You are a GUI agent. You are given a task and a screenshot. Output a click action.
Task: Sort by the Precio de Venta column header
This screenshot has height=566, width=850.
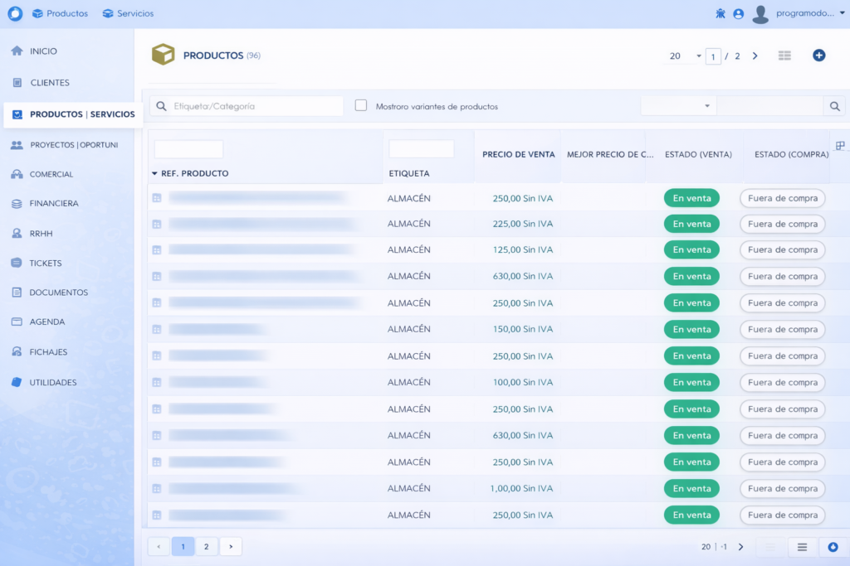pos(518,155)
